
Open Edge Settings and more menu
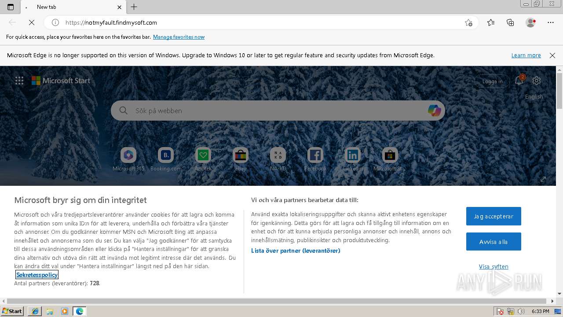(x=551, y=22)
